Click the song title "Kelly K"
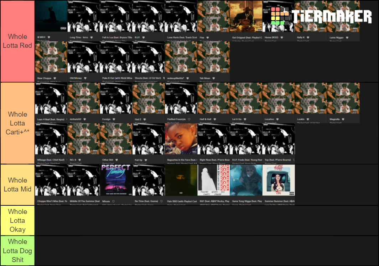 [301, 37]
